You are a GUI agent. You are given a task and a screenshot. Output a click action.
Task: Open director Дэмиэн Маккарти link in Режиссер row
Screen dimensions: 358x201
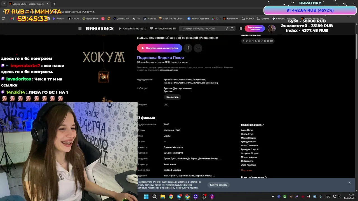click(173, 147)
